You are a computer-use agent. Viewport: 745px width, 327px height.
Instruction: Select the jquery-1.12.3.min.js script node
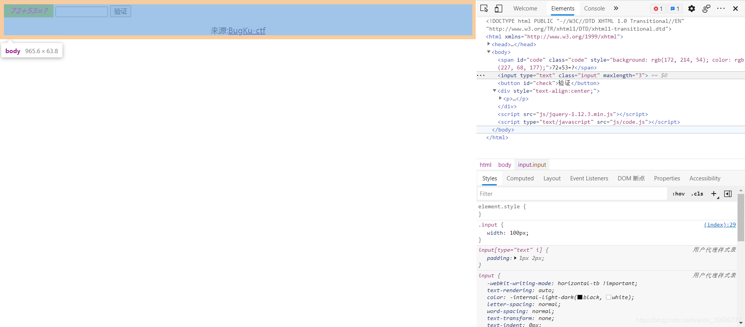click(573, 114)
